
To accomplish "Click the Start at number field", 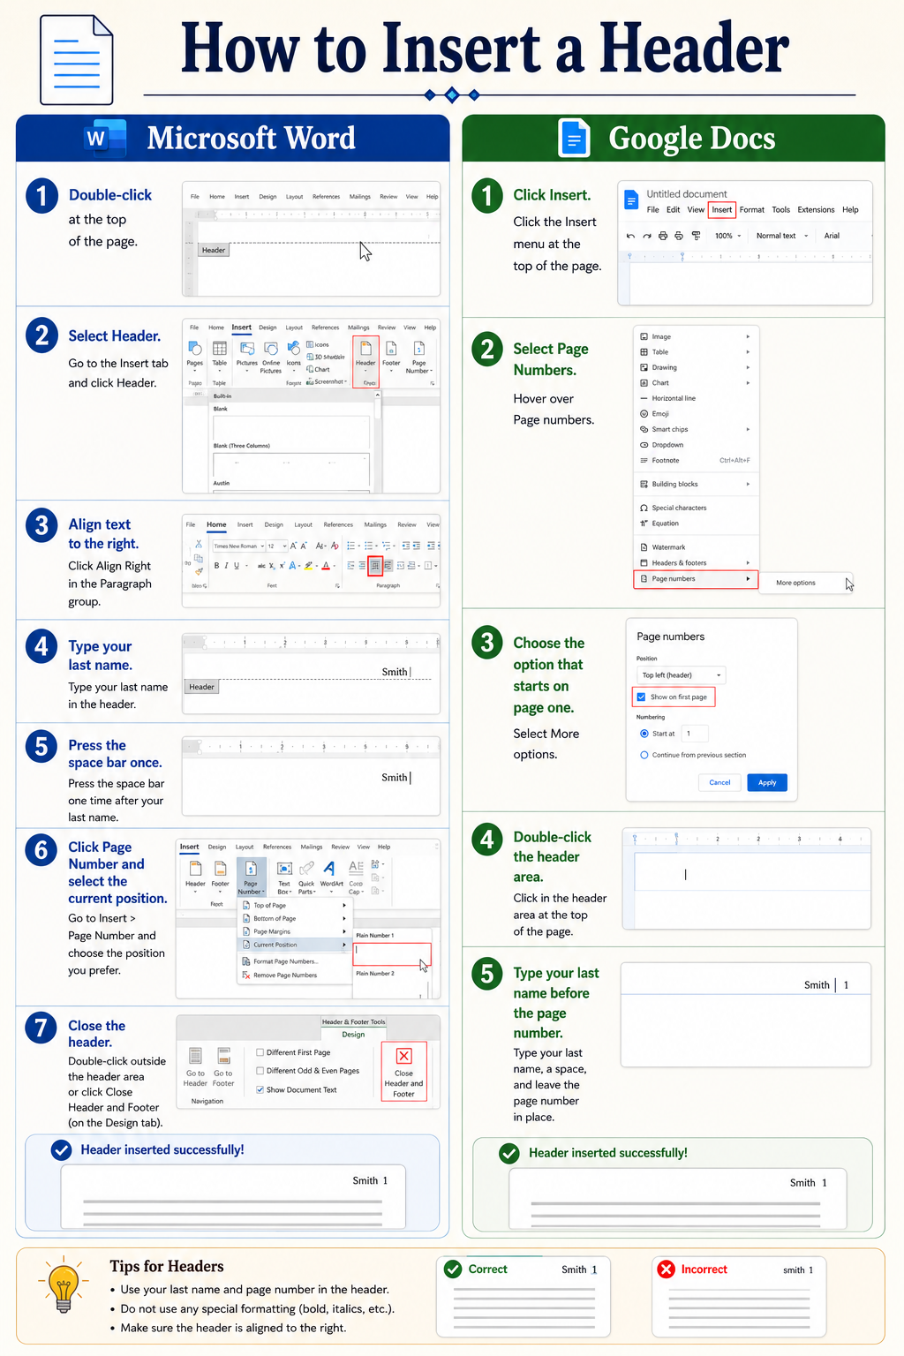I will (696, 734).
